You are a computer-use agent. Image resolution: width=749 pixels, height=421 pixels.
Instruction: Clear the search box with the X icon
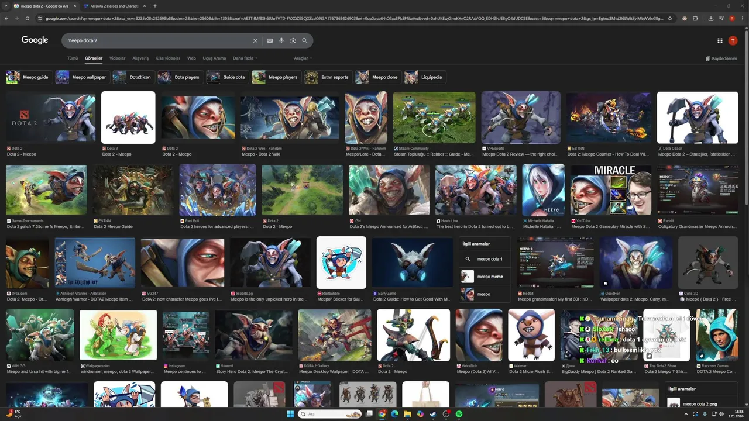tap(255, 41)
